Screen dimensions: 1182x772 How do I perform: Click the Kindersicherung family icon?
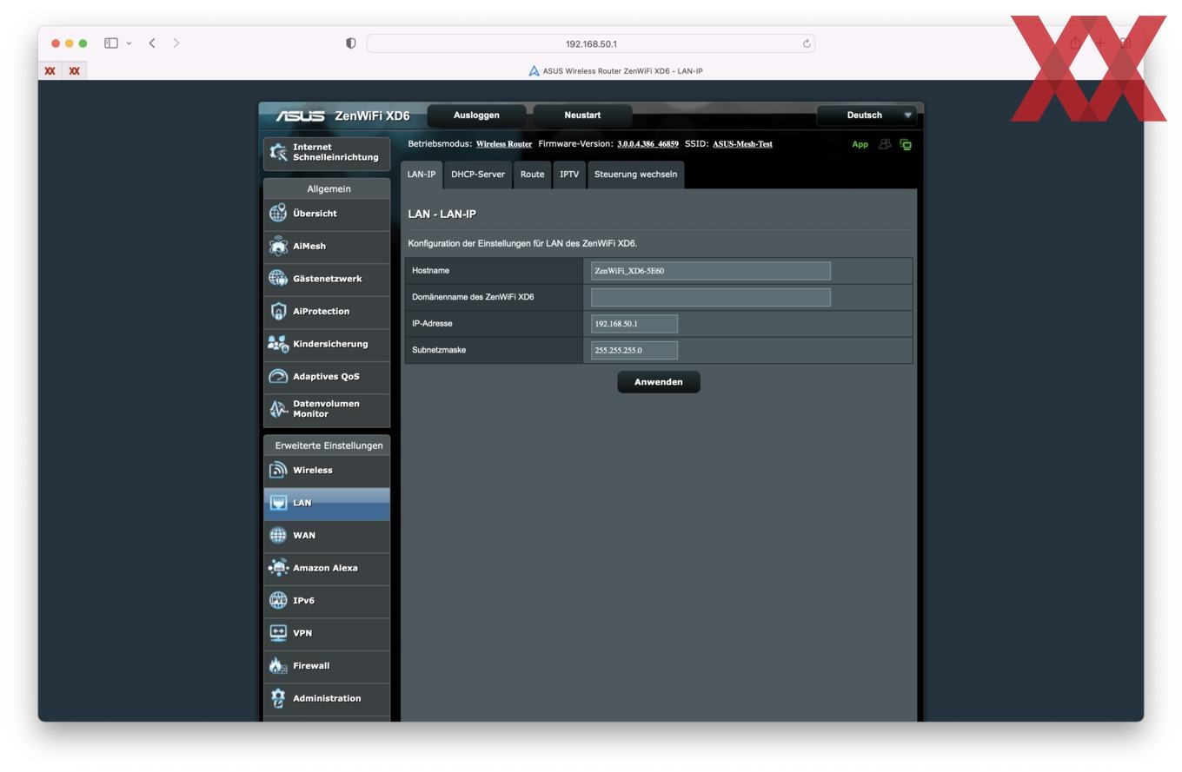point(278,344)
